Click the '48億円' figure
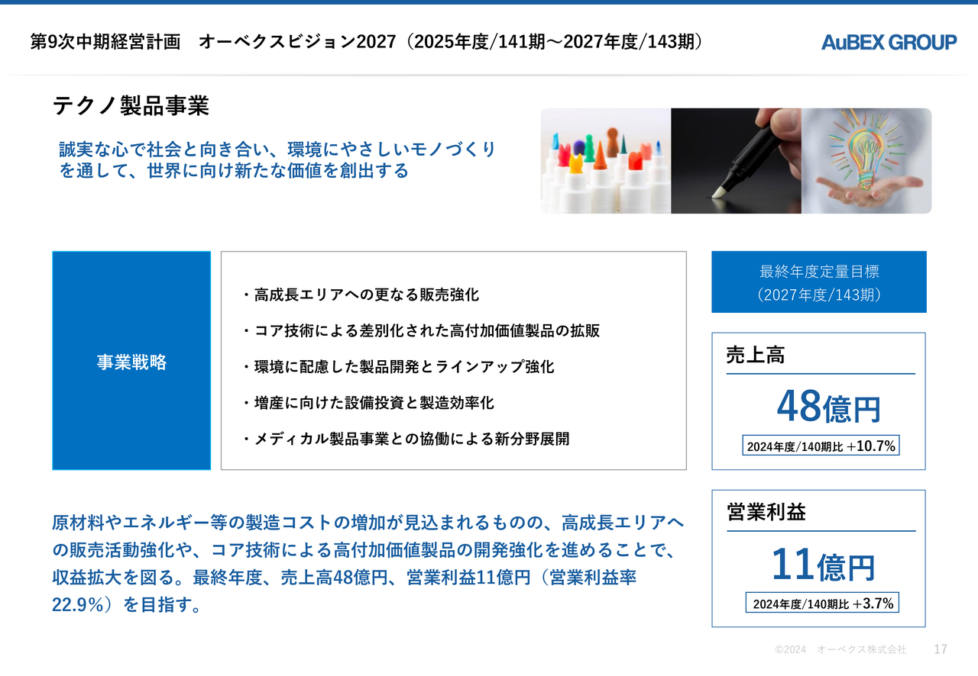This screenshot has width=978, height=676. pos(828,406)
